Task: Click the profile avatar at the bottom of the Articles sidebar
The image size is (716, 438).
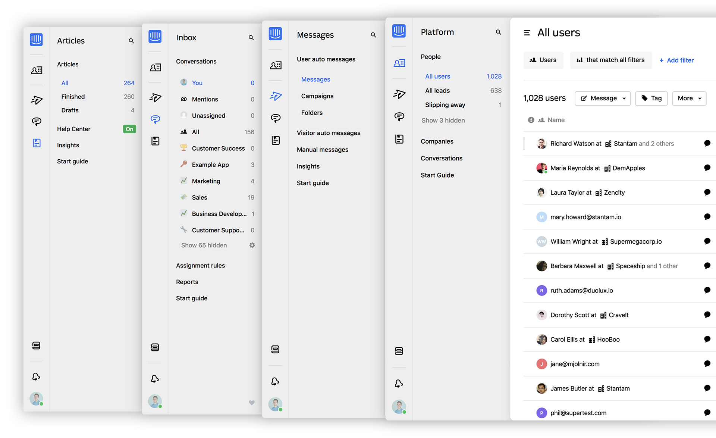Action: [36, 399]
